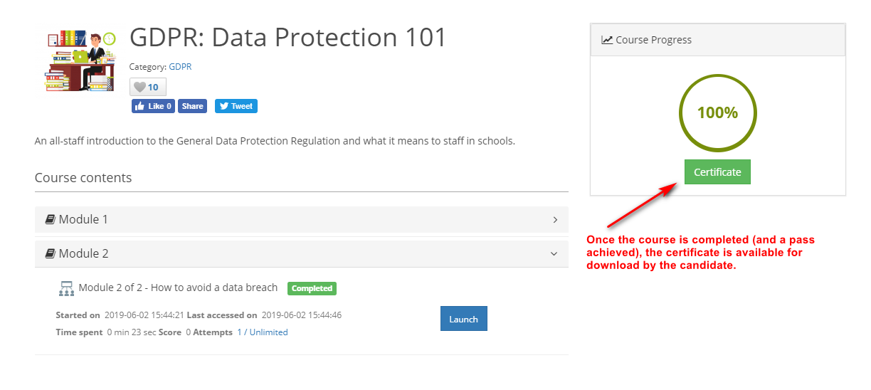Click the 100% course progress circle
This screenshot has height=390, width=871.
coord(717,112)
